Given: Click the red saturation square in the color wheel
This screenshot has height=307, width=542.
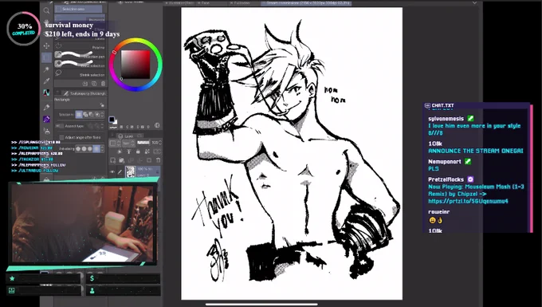Looking at the screenshot, I should [x=135, y=65].
